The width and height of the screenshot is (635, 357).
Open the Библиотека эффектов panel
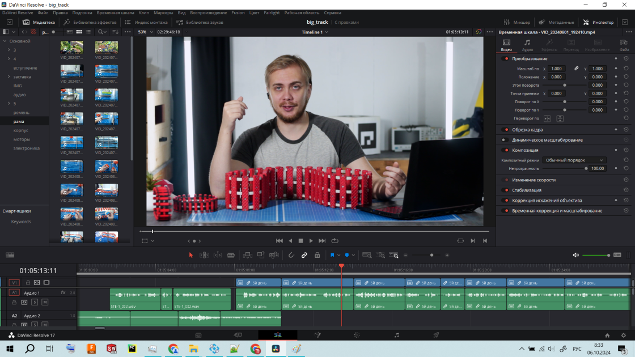click(x=90, y=22)
